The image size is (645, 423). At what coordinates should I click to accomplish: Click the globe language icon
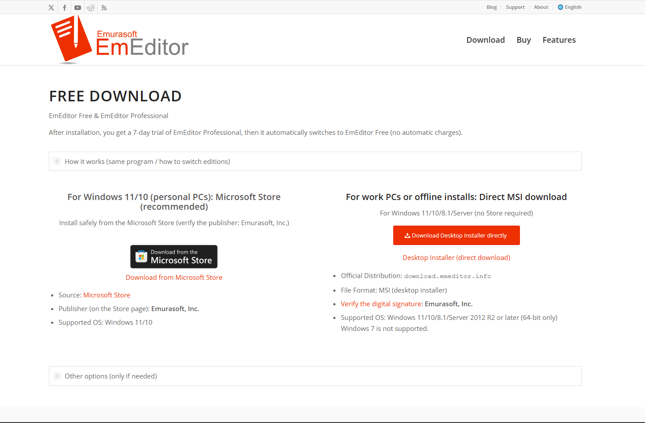click(x=560, y=7)
